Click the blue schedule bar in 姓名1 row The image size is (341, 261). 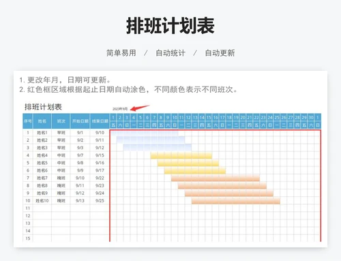(x=144, y=133)
